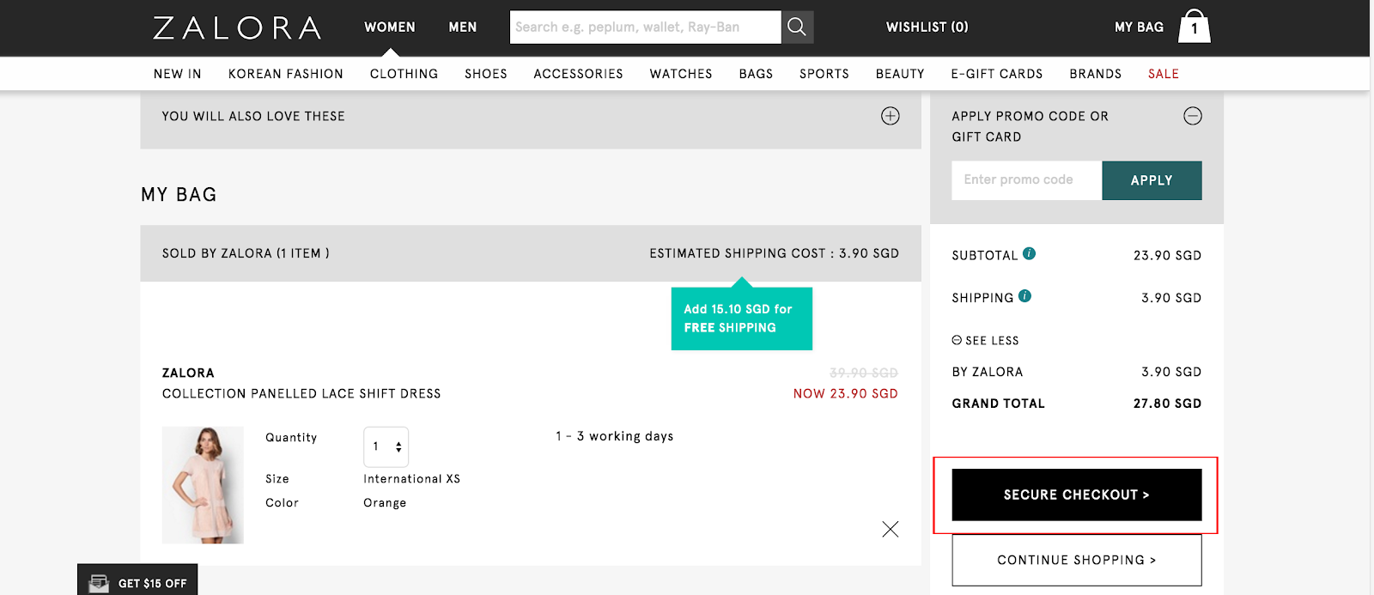Viewport: 1374px width, 595px height.
Task: Click the 1 - 3 working days text
Action: (x=615, y=436)
